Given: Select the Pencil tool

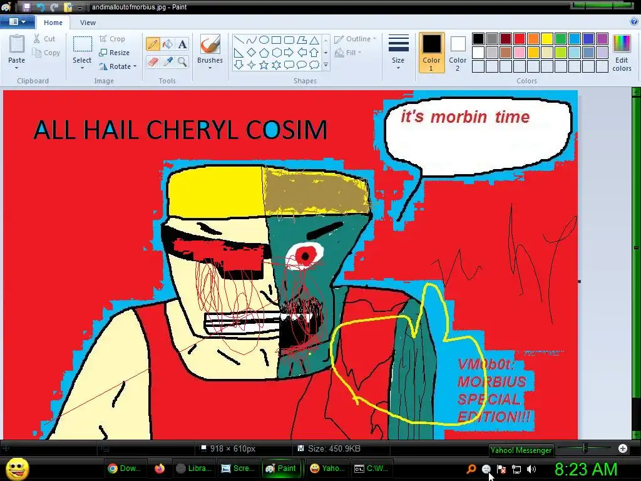Looking at the screenshot, I should pyautogui.click(x=153, y=44).
